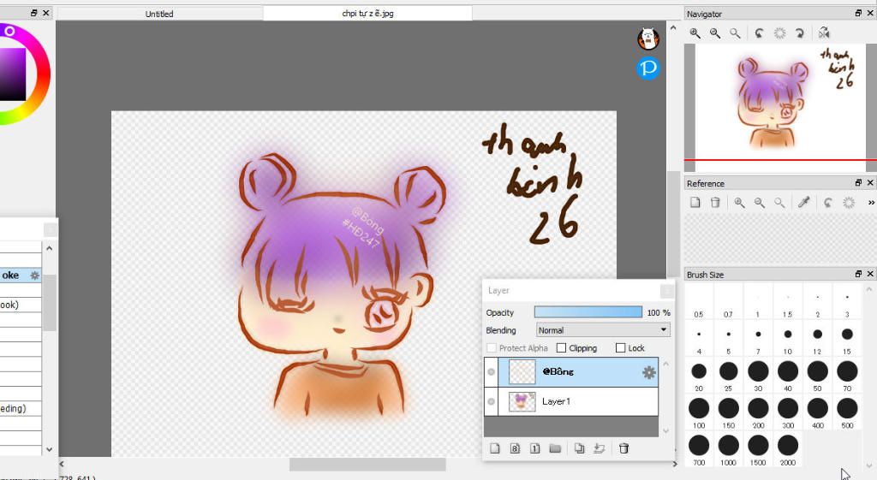This screenshot has width=877, height=480.
Task: Pick a shade in the purple color square
Action: (12, 74)
